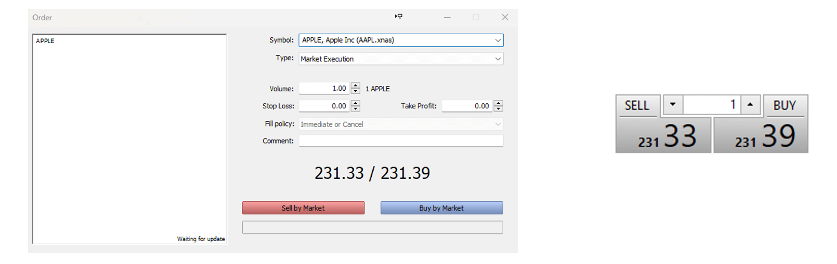This screenshot has width=837, height=264.
Task: Click the 231.39 buy price tile
Action: click(761, 135)
